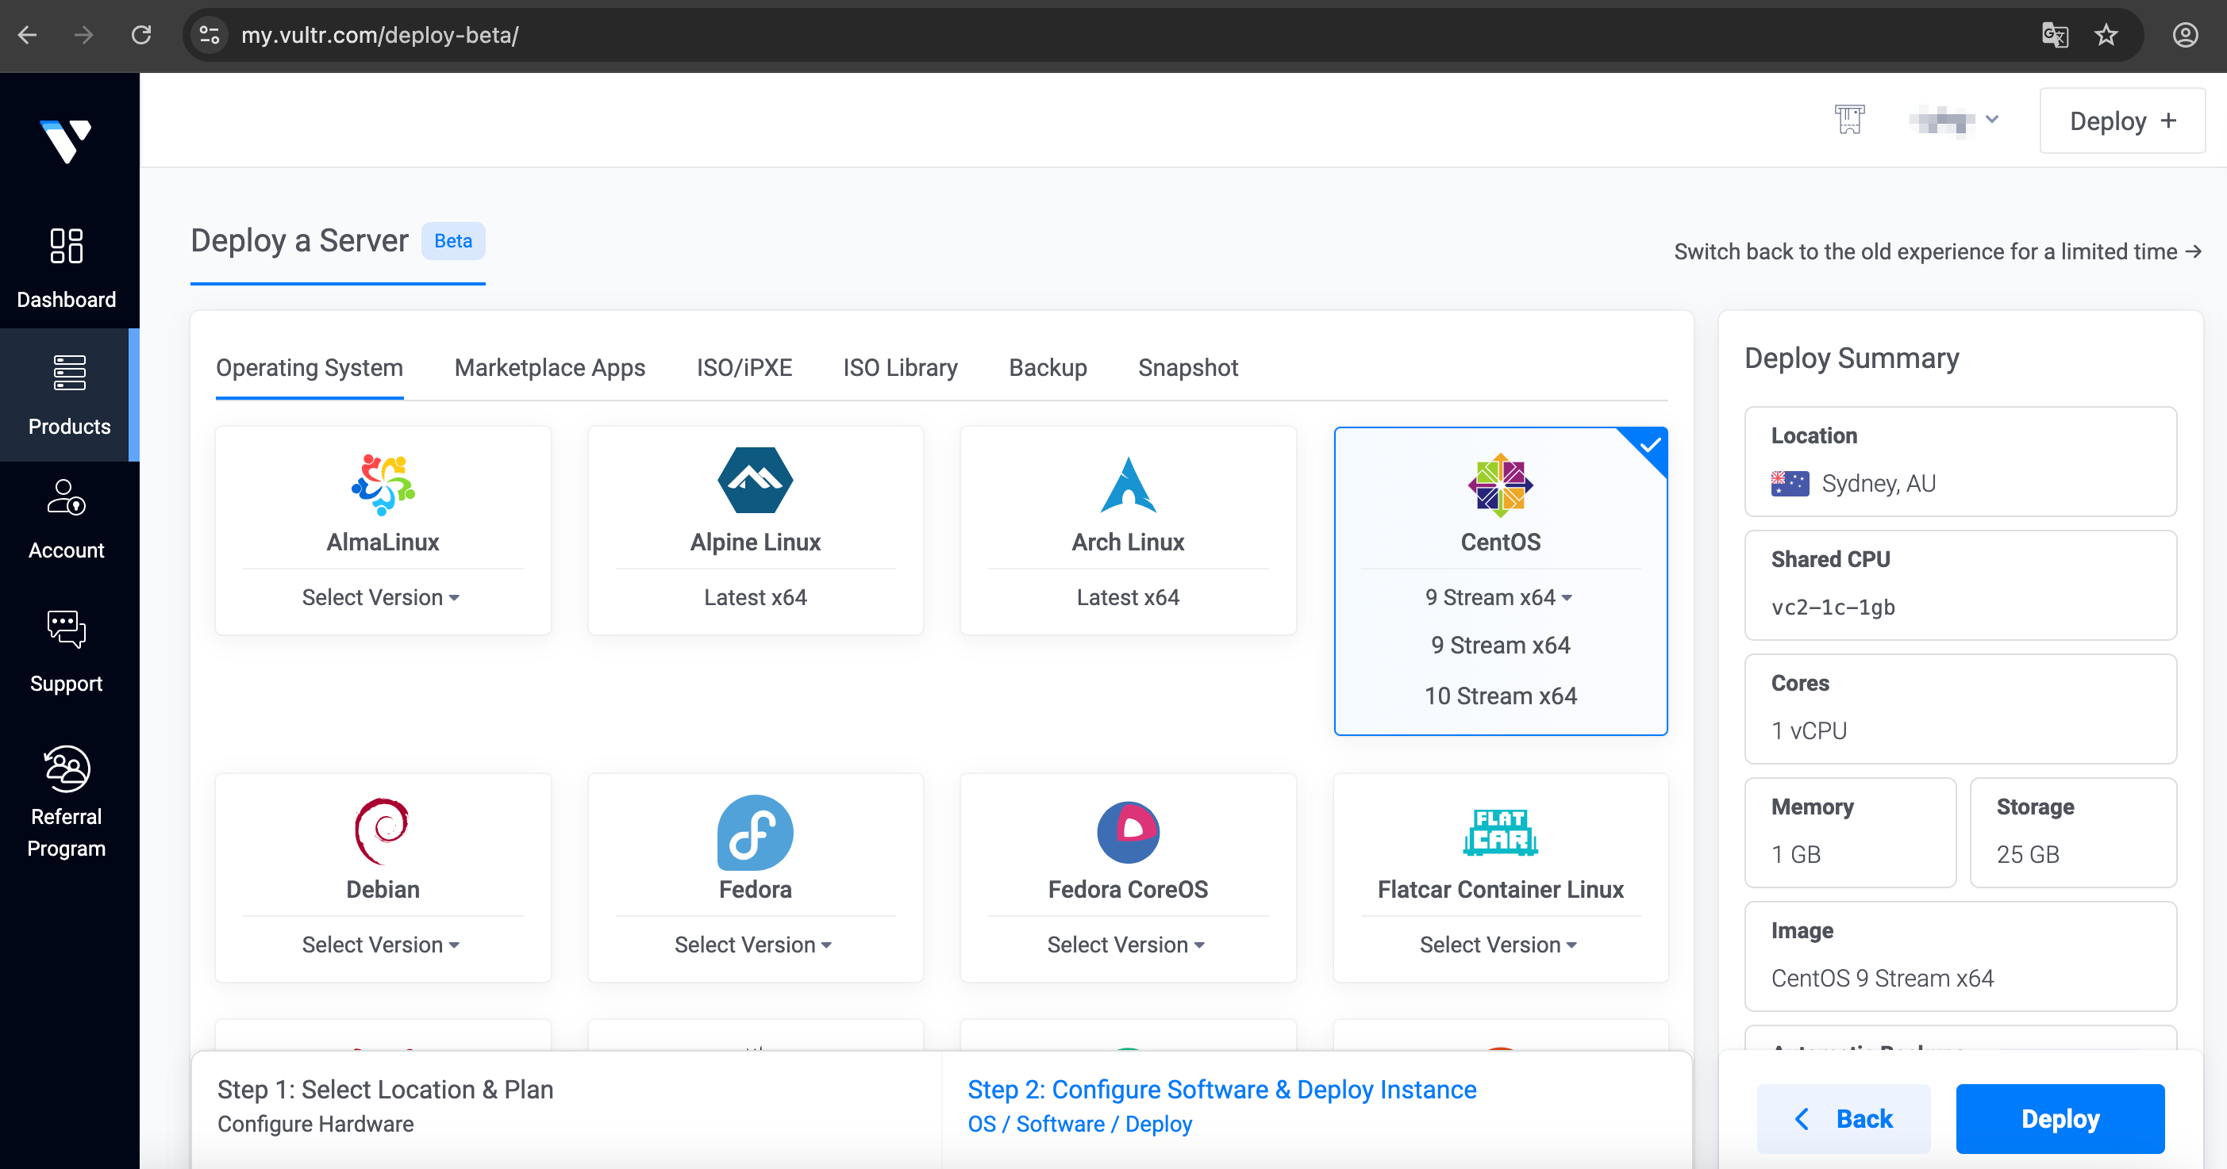This screenshot has height=1169, width=2227.
Task: Go to Step 1: Select Location & Plan
Action: [386, 1090]
